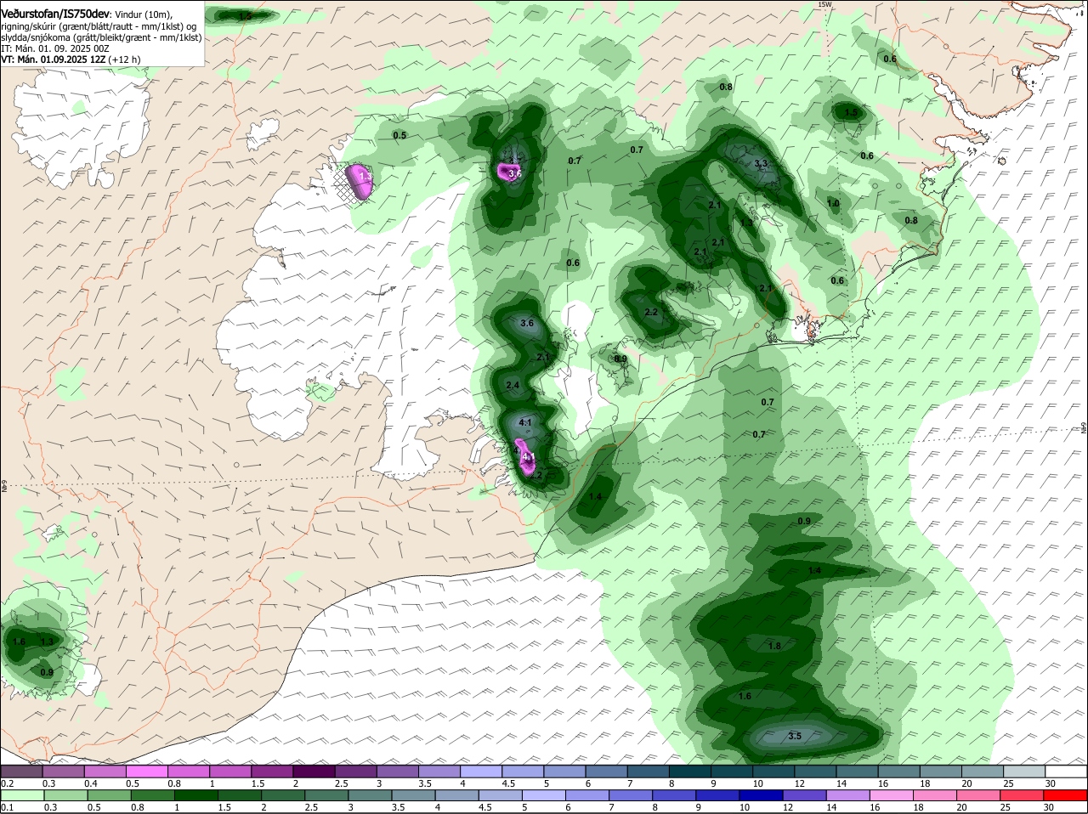Click the 3.3 precipitation value on the map

(762, 164)
